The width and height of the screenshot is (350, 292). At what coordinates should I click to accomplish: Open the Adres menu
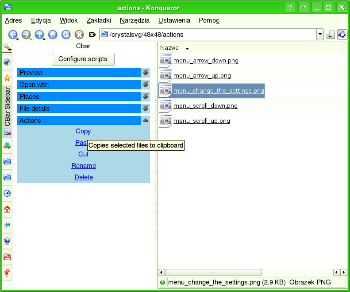coord(13,20)
